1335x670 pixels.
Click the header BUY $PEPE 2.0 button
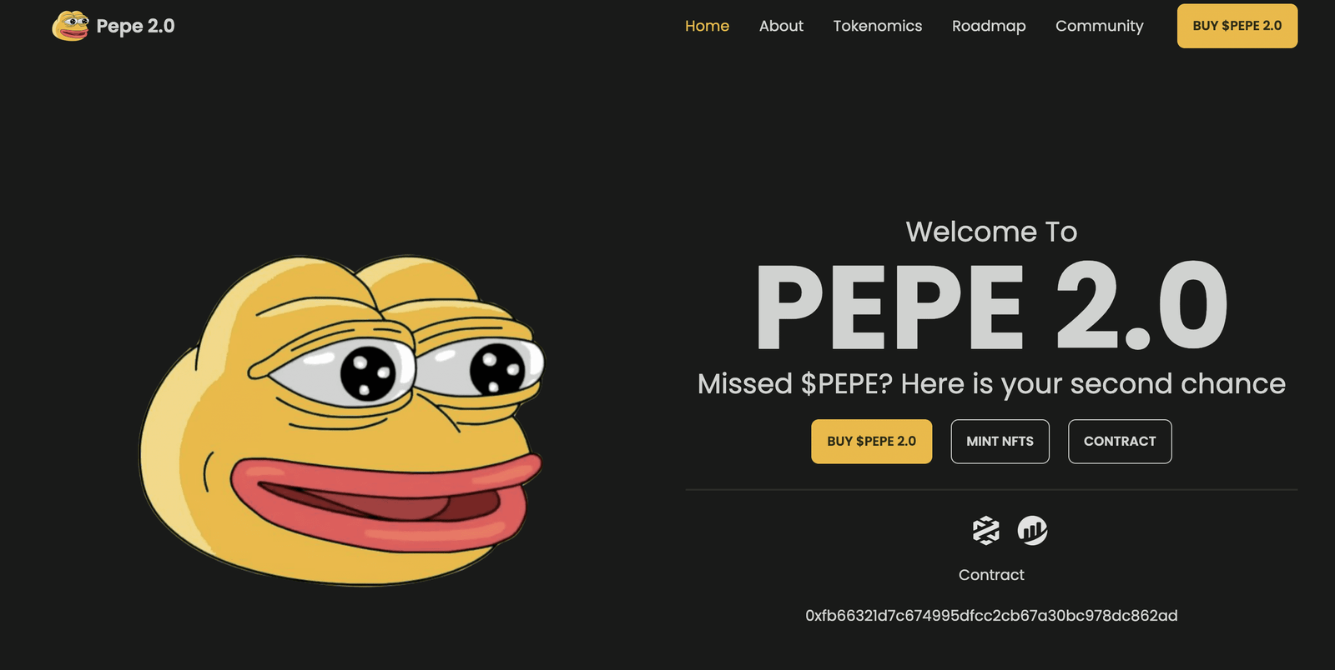1237,26
